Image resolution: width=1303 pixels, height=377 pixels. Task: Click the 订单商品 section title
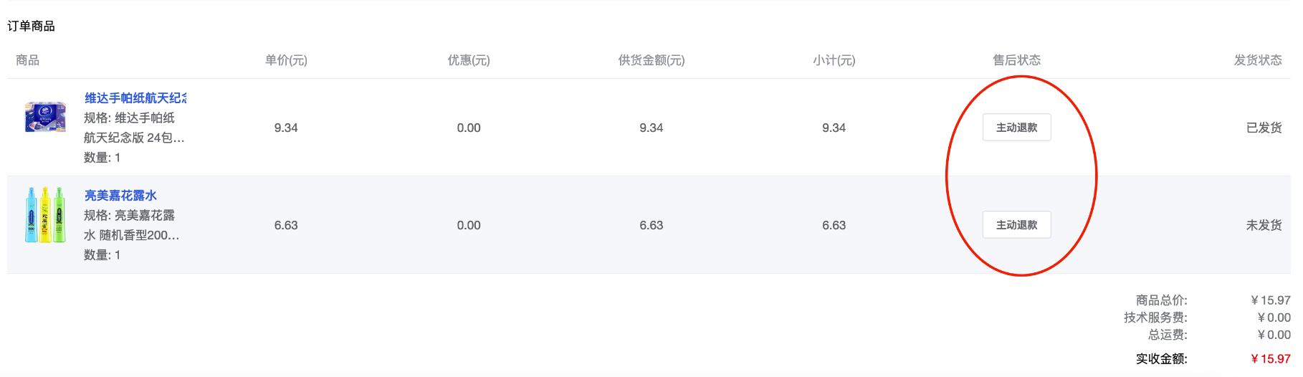coord(31,26)
